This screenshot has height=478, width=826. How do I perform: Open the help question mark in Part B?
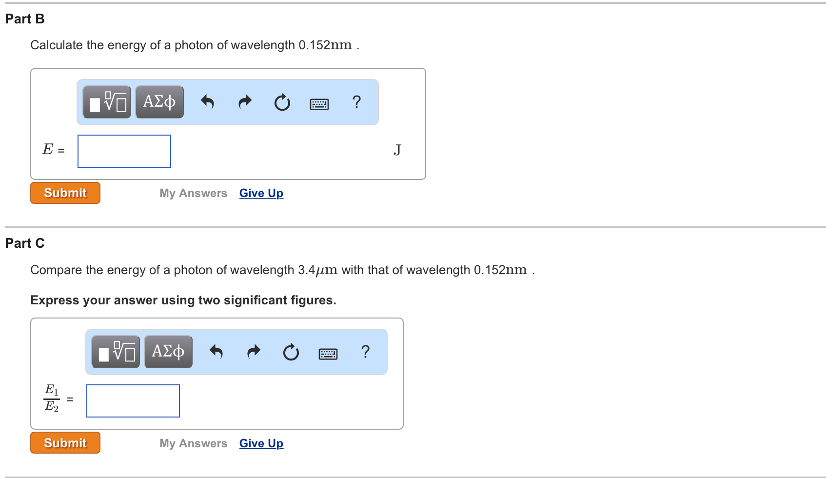point(356,102)
